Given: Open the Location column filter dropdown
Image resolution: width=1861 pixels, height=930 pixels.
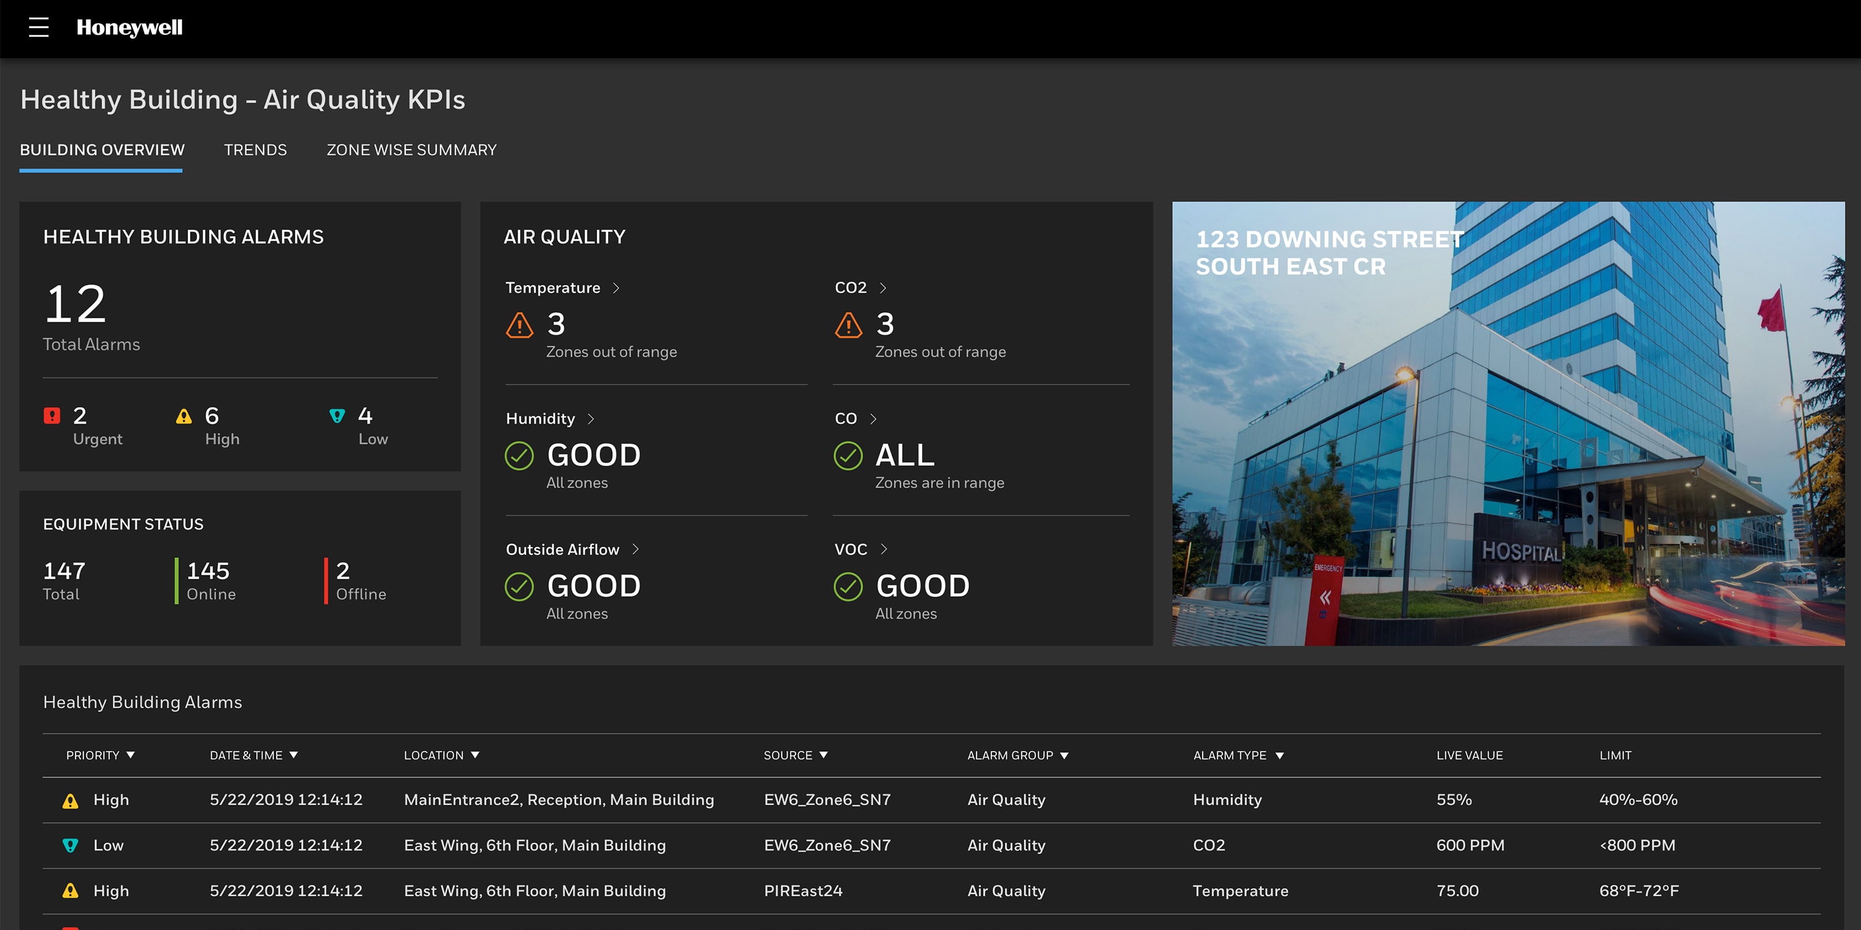Looking at the screenshot, I should click(475, 754).
